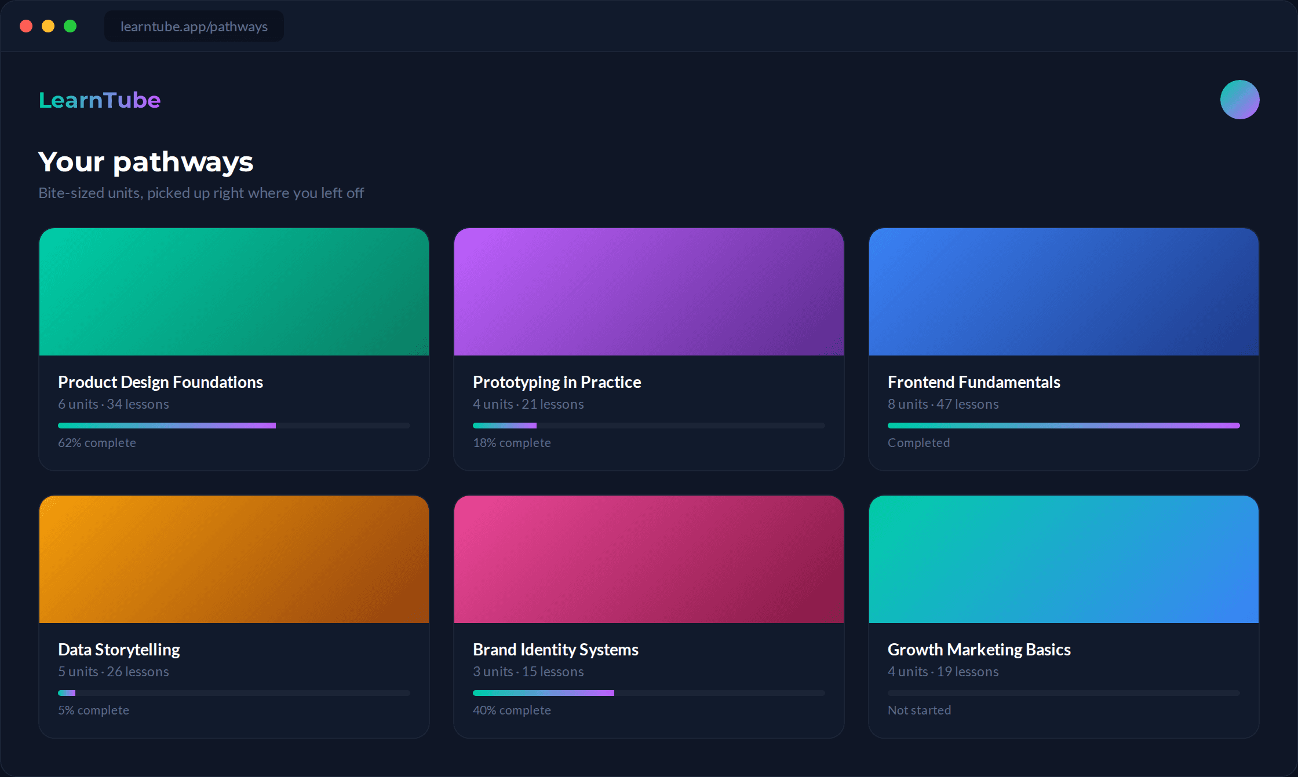
Task: Click Product Design Foundations progress bar
Action: (x=234, y=426)
